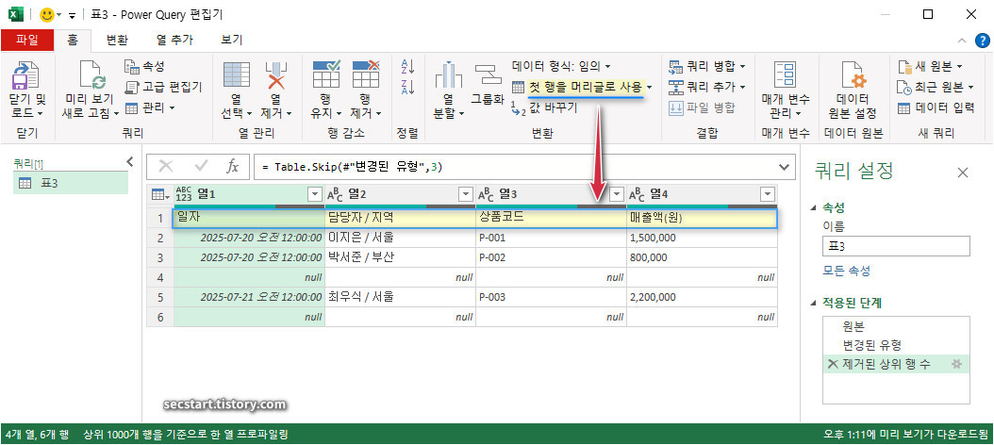The height and width of the screenshot is (445, 994).
Task: Open the help question mark icon
Action: click(x=983, y=41)
